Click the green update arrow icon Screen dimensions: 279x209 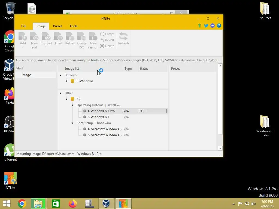tap(200, 26)
